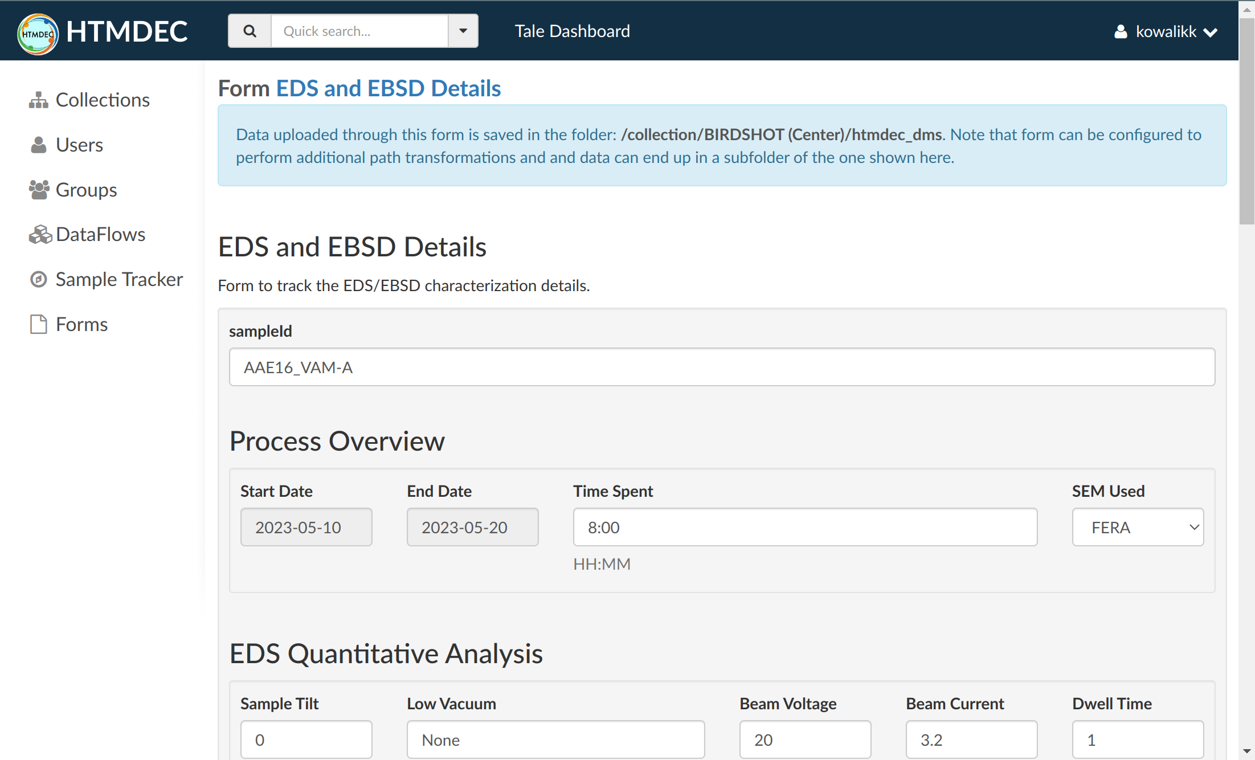Open Tale Dashboard from the top bar
The image size is (1255, 760).
click(572, 31)
